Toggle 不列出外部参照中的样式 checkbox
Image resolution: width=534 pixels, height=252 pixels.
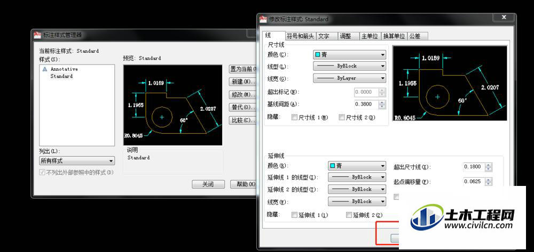coord(42,172)
